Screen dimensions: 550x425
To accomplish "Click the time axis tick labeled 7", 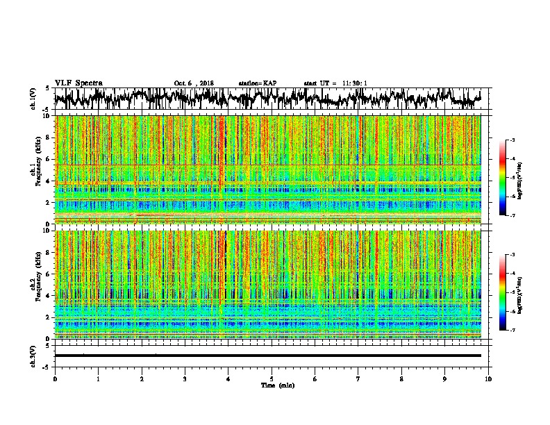I will click(358, 378).
